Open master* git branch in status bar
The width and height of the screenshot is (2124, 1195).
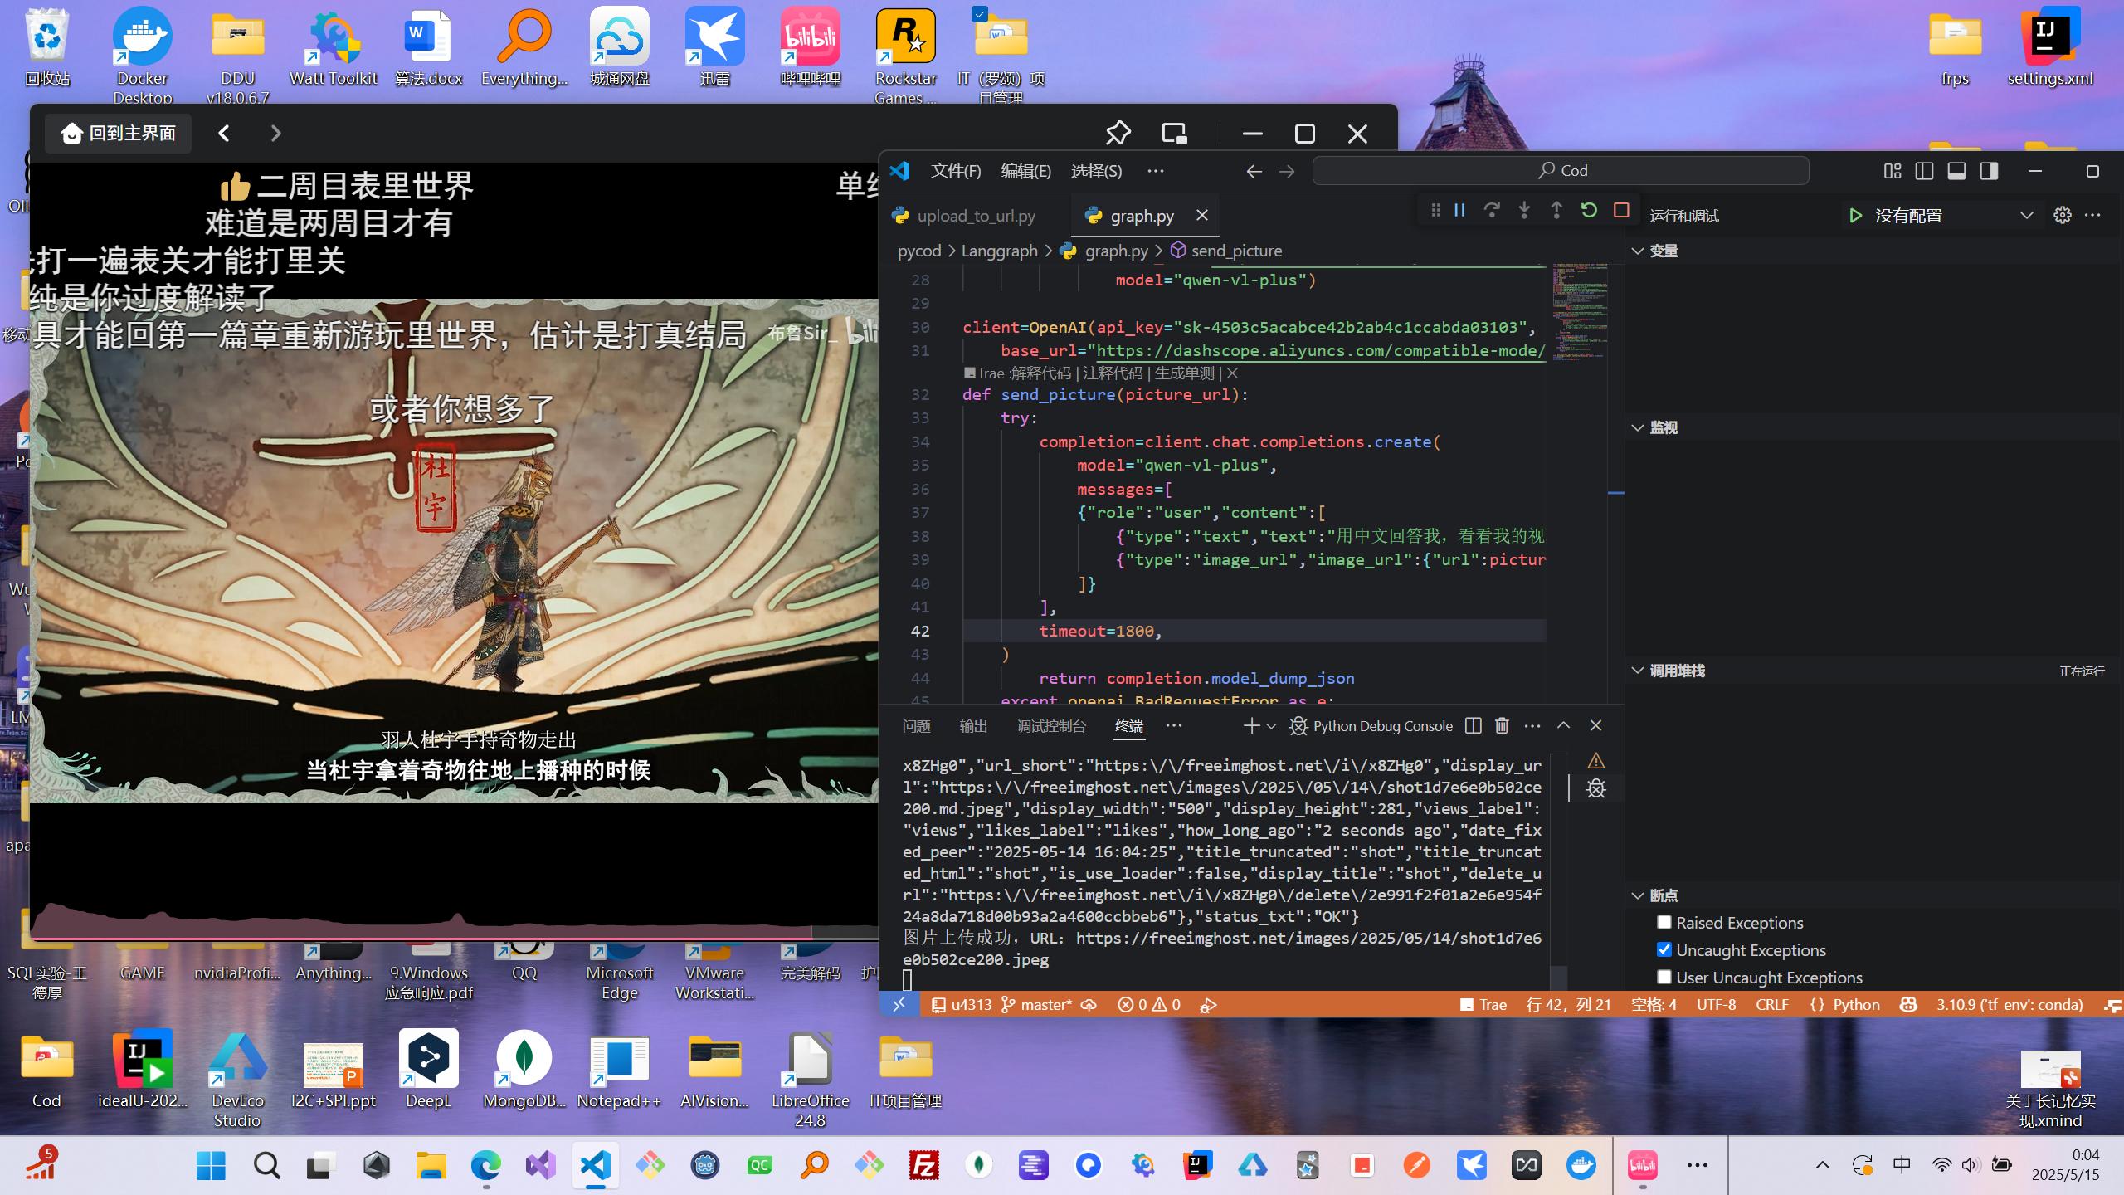click(x=1037, y=1005)
